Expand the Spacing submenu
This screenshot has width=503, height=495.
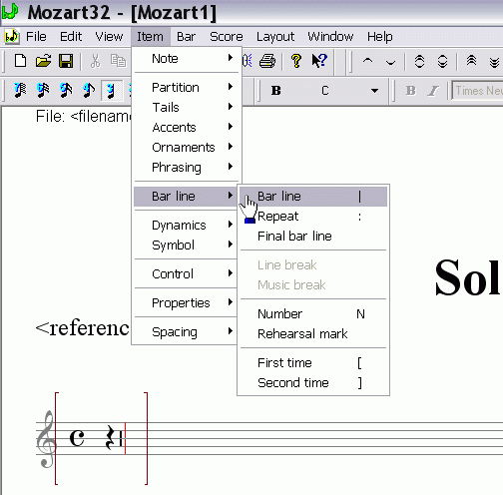coord(187,332)
